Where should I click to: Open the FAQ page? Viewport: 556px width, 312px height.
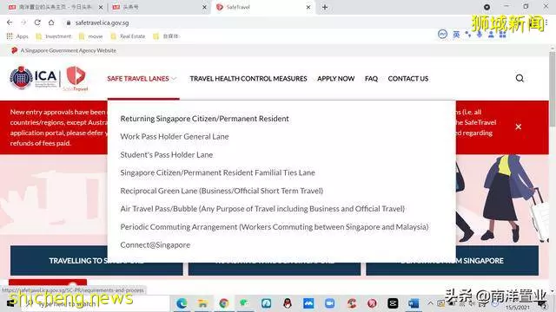(x=371, y=79)
